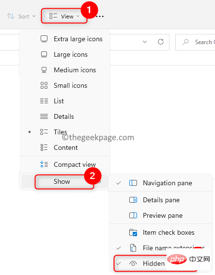This screenshot has width=215, height=275.
Task: Click the Navigation pane icon
Action: coord(133,183)
